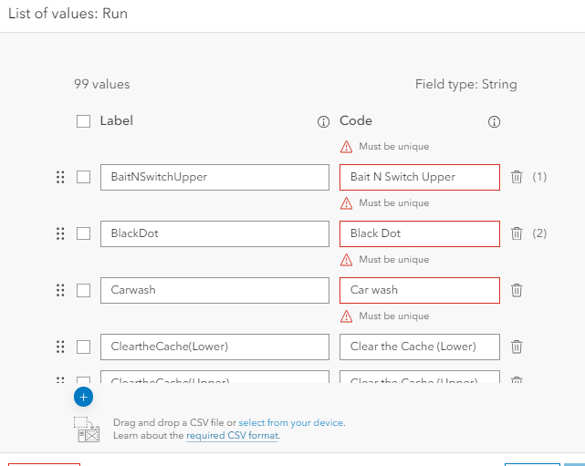
Task: Check the Carwash row checkbox
Action: [84, 290]
